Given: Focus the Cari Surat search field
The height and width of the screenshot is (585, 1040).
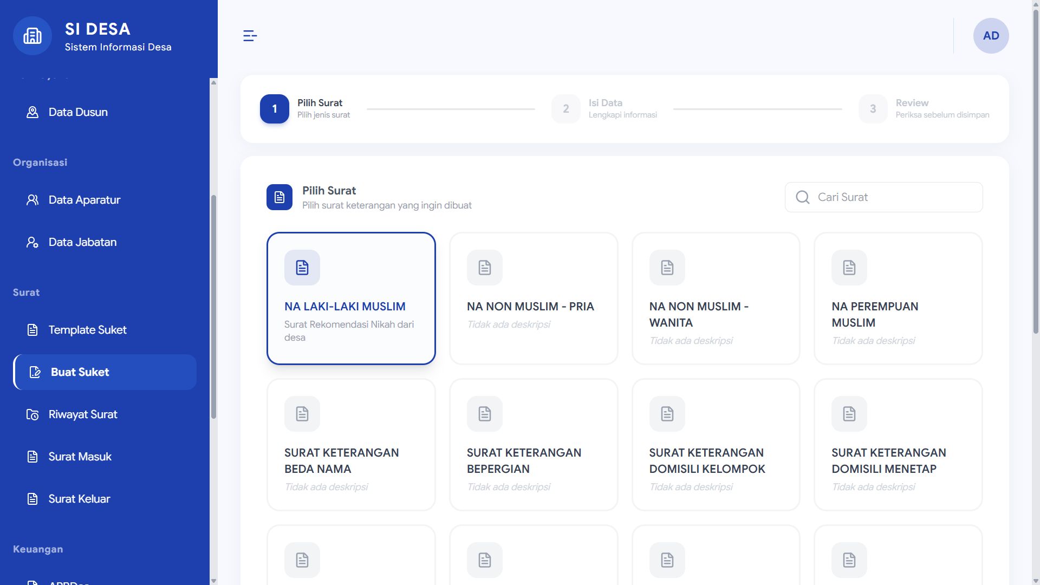Looking at the screenshot, I should 884,197.
